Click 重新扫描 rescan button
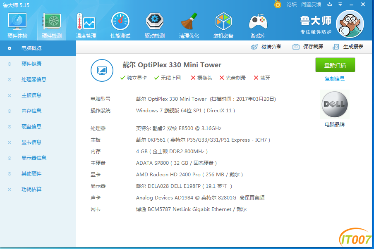The height and width of the screenshot is (249, 374). coord(335,65)
